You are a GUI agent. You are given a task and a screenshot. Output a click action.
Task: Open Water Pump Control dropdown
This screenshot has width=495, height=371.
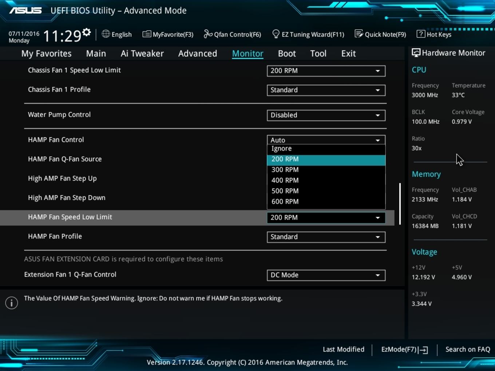[x=326, y=115]
